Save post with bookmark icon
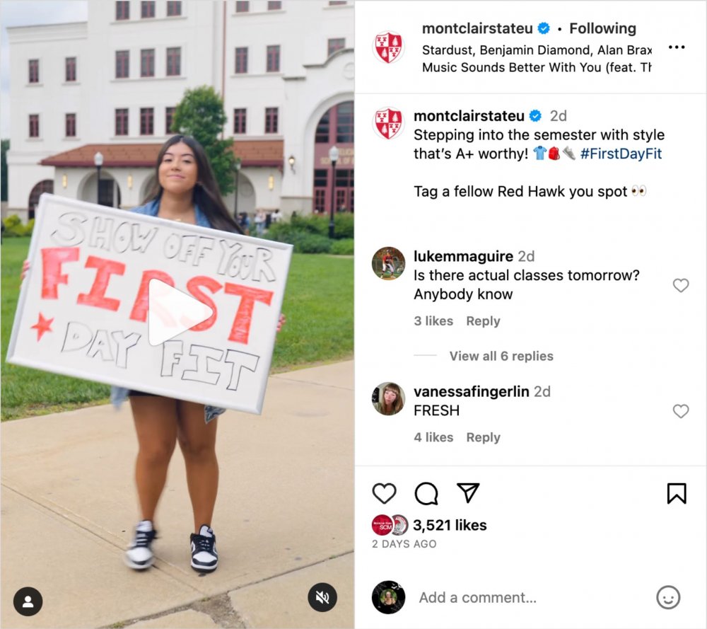The image size is (707, 629). (677, 493)
